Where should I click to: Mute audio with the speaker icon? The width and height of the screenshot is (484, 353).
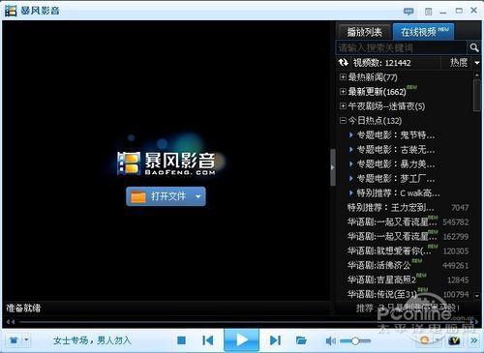[x=330, y=340]
